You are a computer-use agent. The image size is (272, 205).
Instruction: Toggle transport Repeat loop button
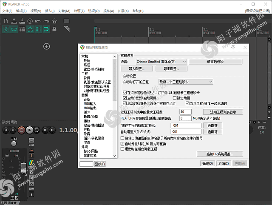[37, 130]
